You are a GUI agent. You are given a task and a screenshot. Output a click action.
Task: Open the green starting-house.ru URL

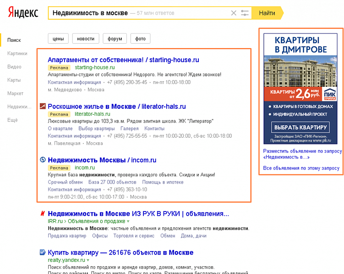95,67
